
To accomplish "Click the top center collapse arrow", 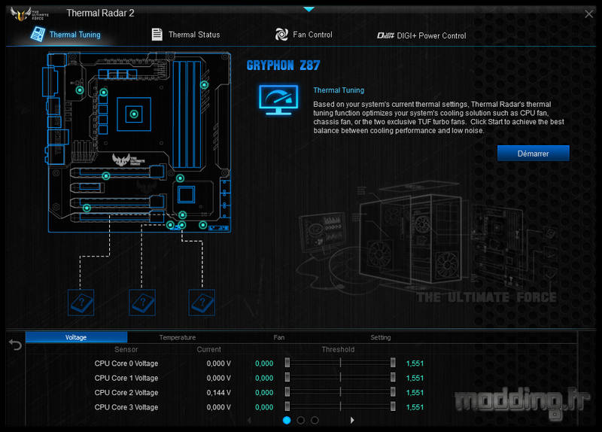I will point(309,9).
